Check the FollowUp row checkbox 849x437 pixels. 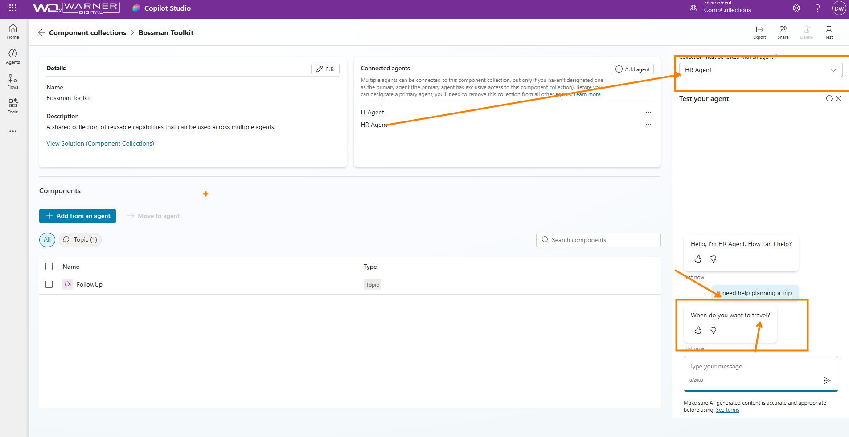tap(49, 284)
